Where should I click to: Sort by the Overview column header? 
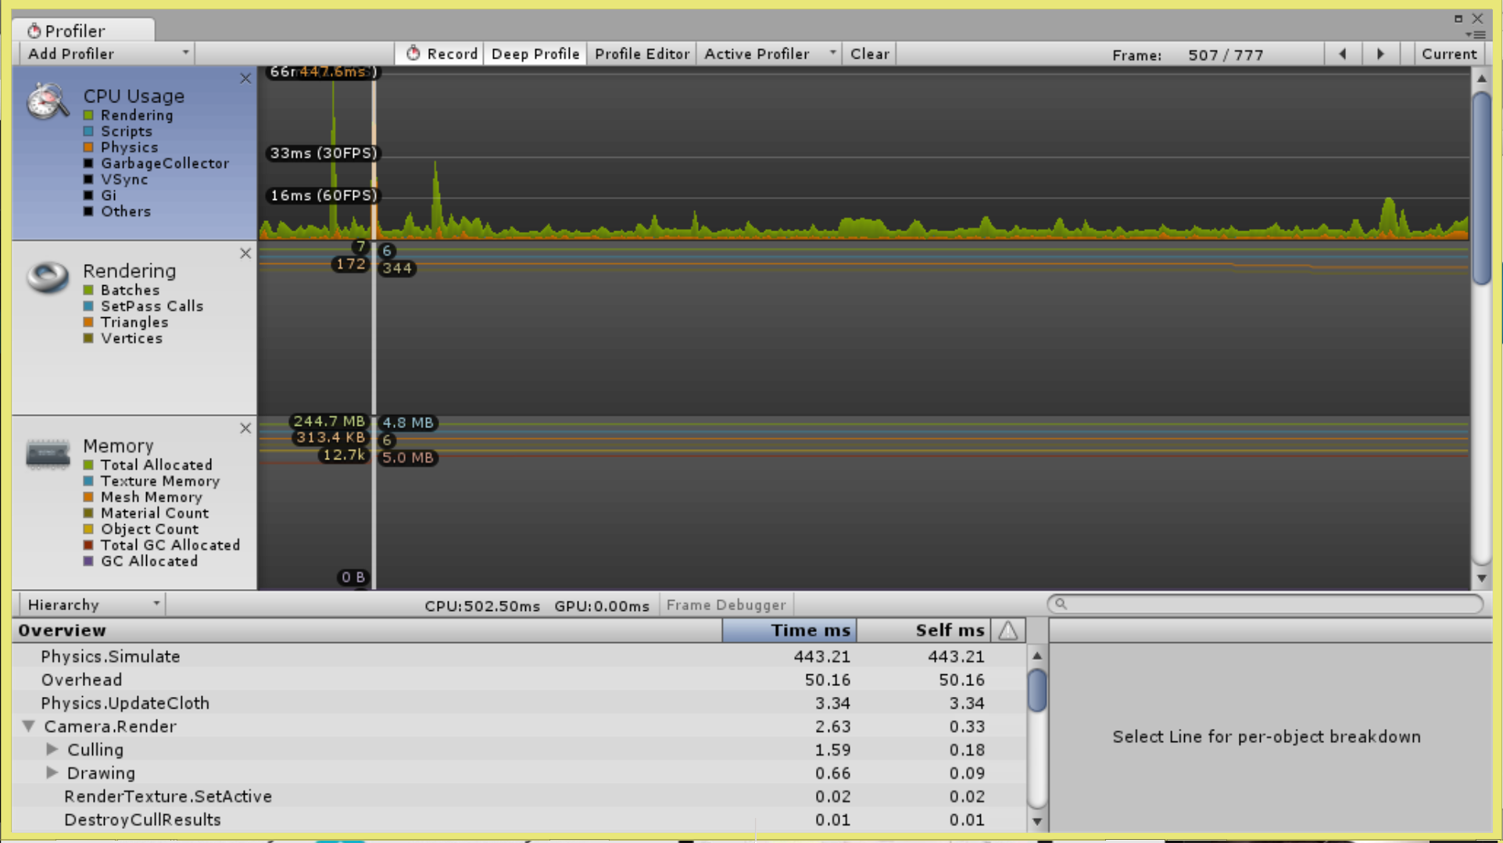point(367,630)
